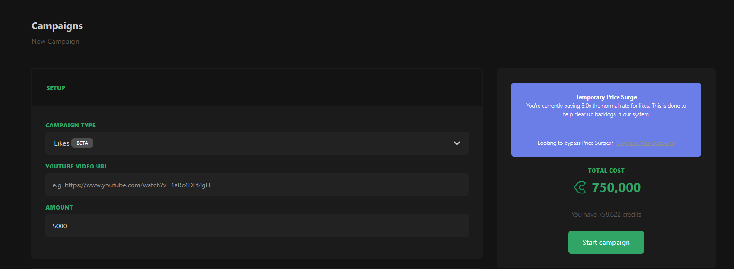Image resolution: width=734 pixels, height=269 pixels.
Task: Open the Upgrade Your Account link
Action: (x=645, y=143)
